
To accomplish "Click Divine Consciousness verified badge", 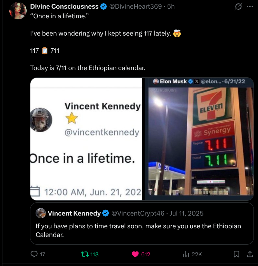I will (x=104, y=6).
